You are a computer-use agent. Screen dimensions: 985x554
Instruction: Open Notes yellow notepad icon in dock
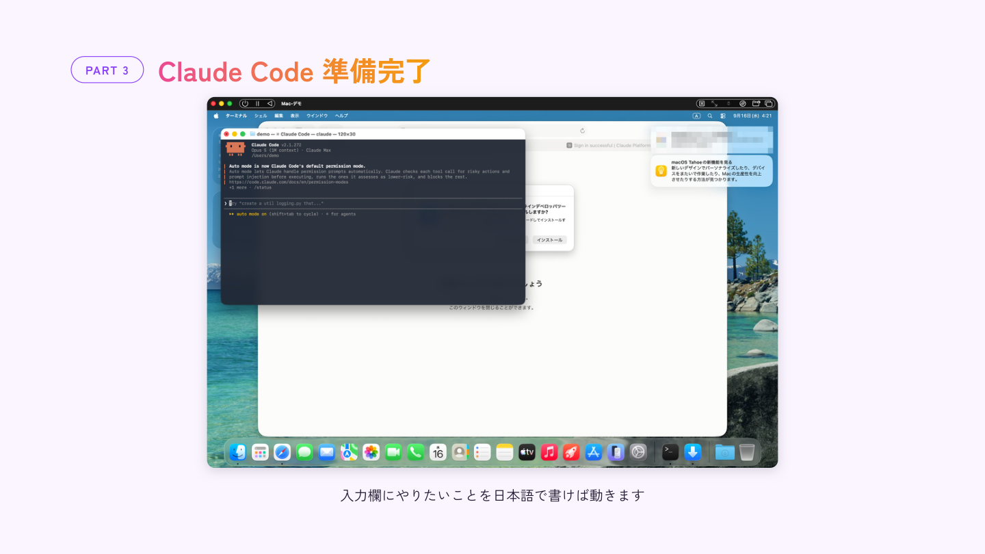505,452
